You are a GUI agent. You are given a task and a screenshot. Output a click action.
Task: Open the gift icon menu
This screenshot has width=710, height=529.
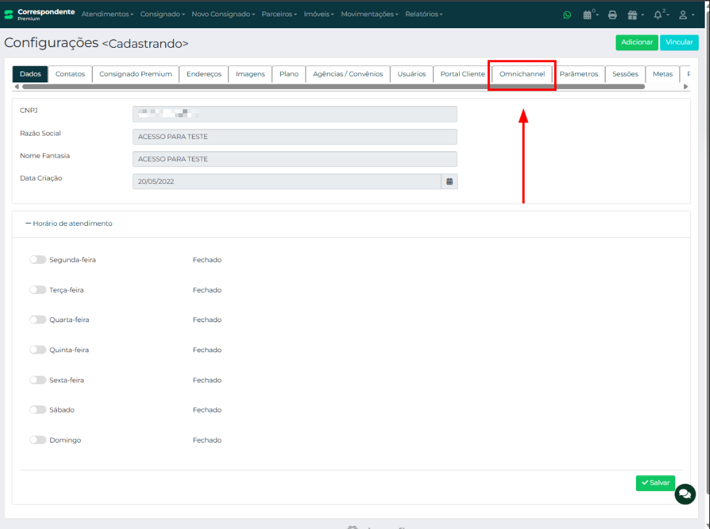point(633,14)
